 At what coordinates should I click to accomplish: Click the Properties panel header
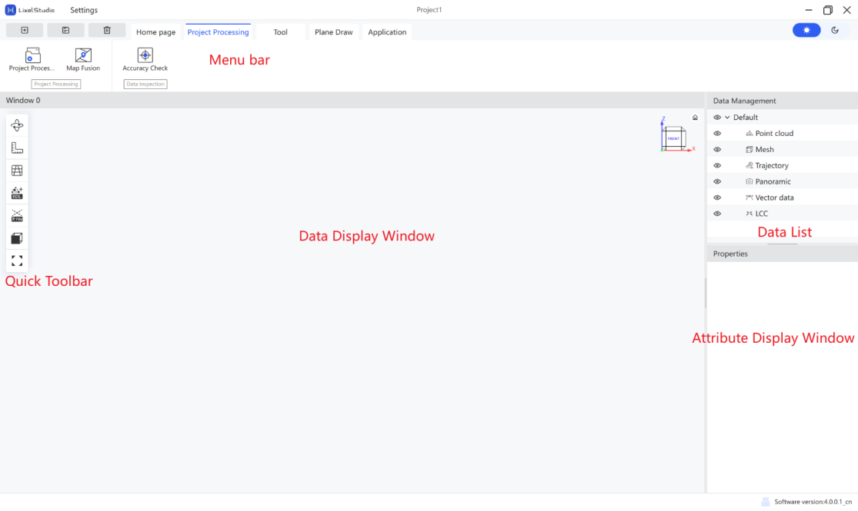tap(783, 254)
